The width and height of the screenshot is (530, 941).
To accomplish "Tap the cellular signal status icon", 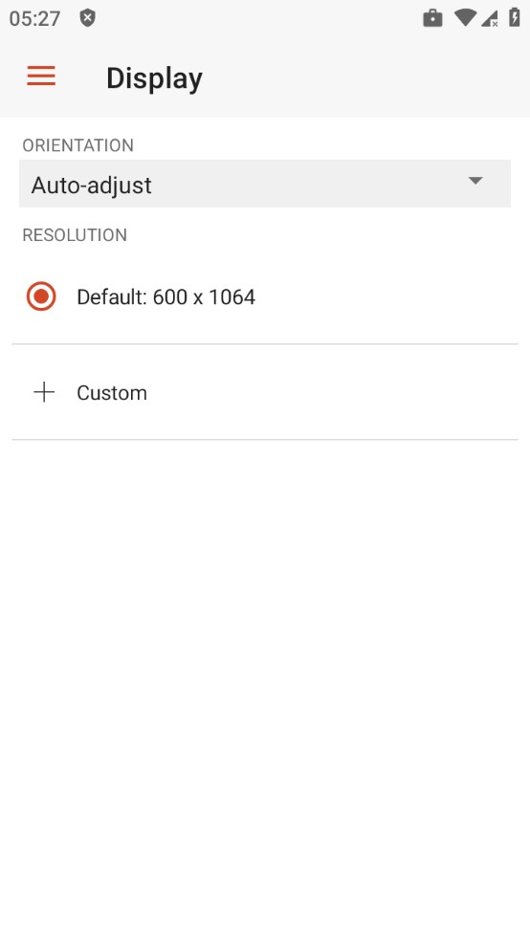I will click(x=490, y=18).
